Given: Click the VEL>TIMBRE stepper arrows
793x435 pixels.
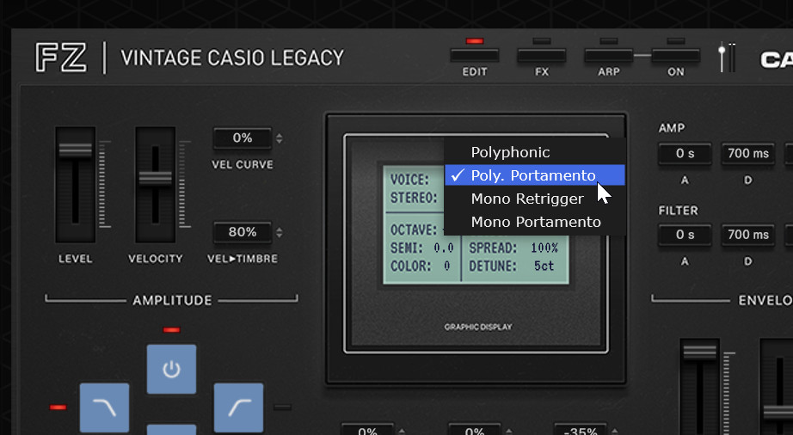Looking at the screenshot, I should (279, 233).
